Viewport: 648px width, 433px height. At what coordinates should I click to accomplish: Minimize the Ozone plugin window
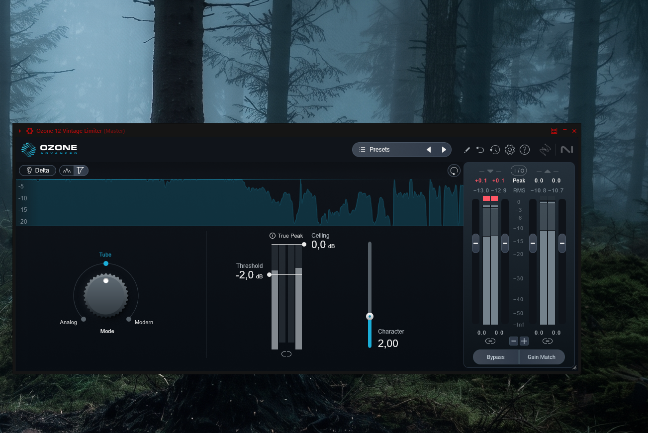565,130
